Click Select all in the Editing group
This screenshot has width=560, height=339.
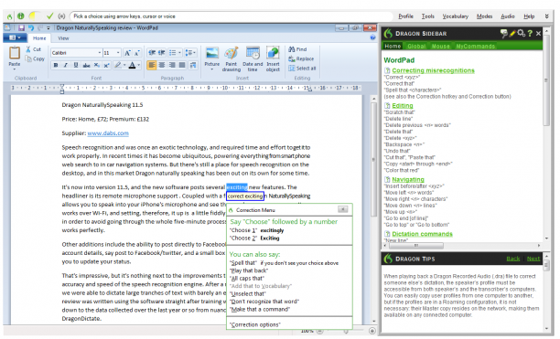[302, 69]
